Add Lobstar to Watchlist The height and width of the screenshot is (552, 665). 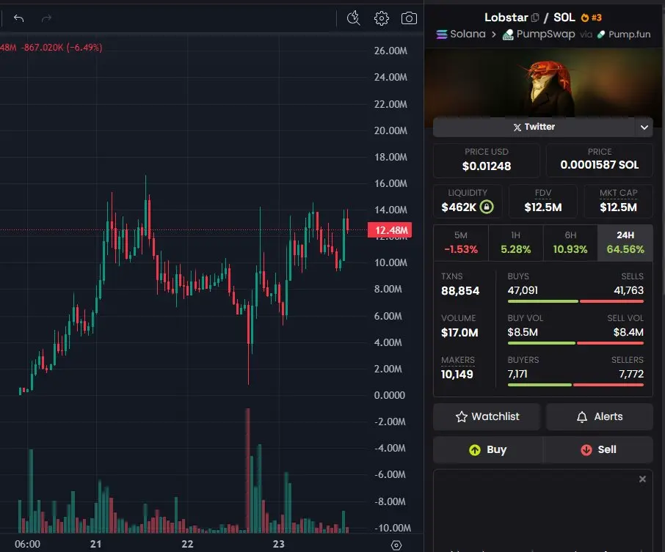(x=487, y=416)
